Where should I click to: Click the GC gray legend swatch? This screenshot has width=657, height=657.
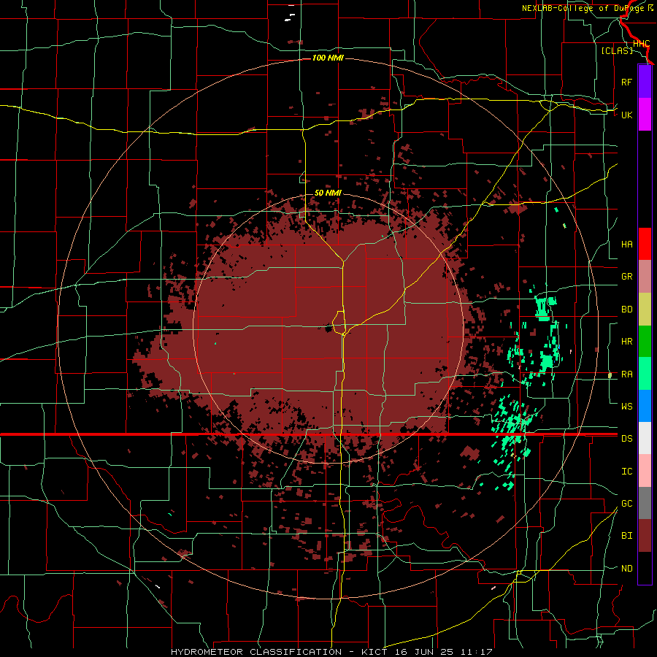pyautogui.click(x=645, y=503)
